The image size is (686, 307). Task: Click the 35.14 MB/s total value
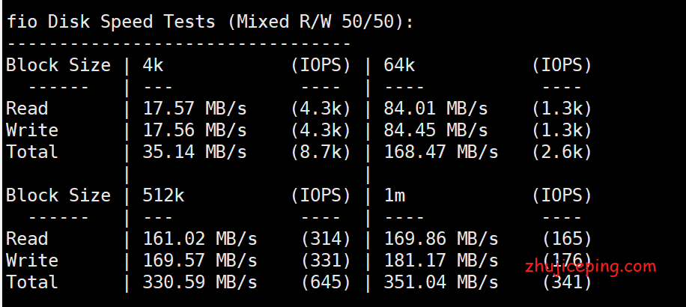pos(195,152)
